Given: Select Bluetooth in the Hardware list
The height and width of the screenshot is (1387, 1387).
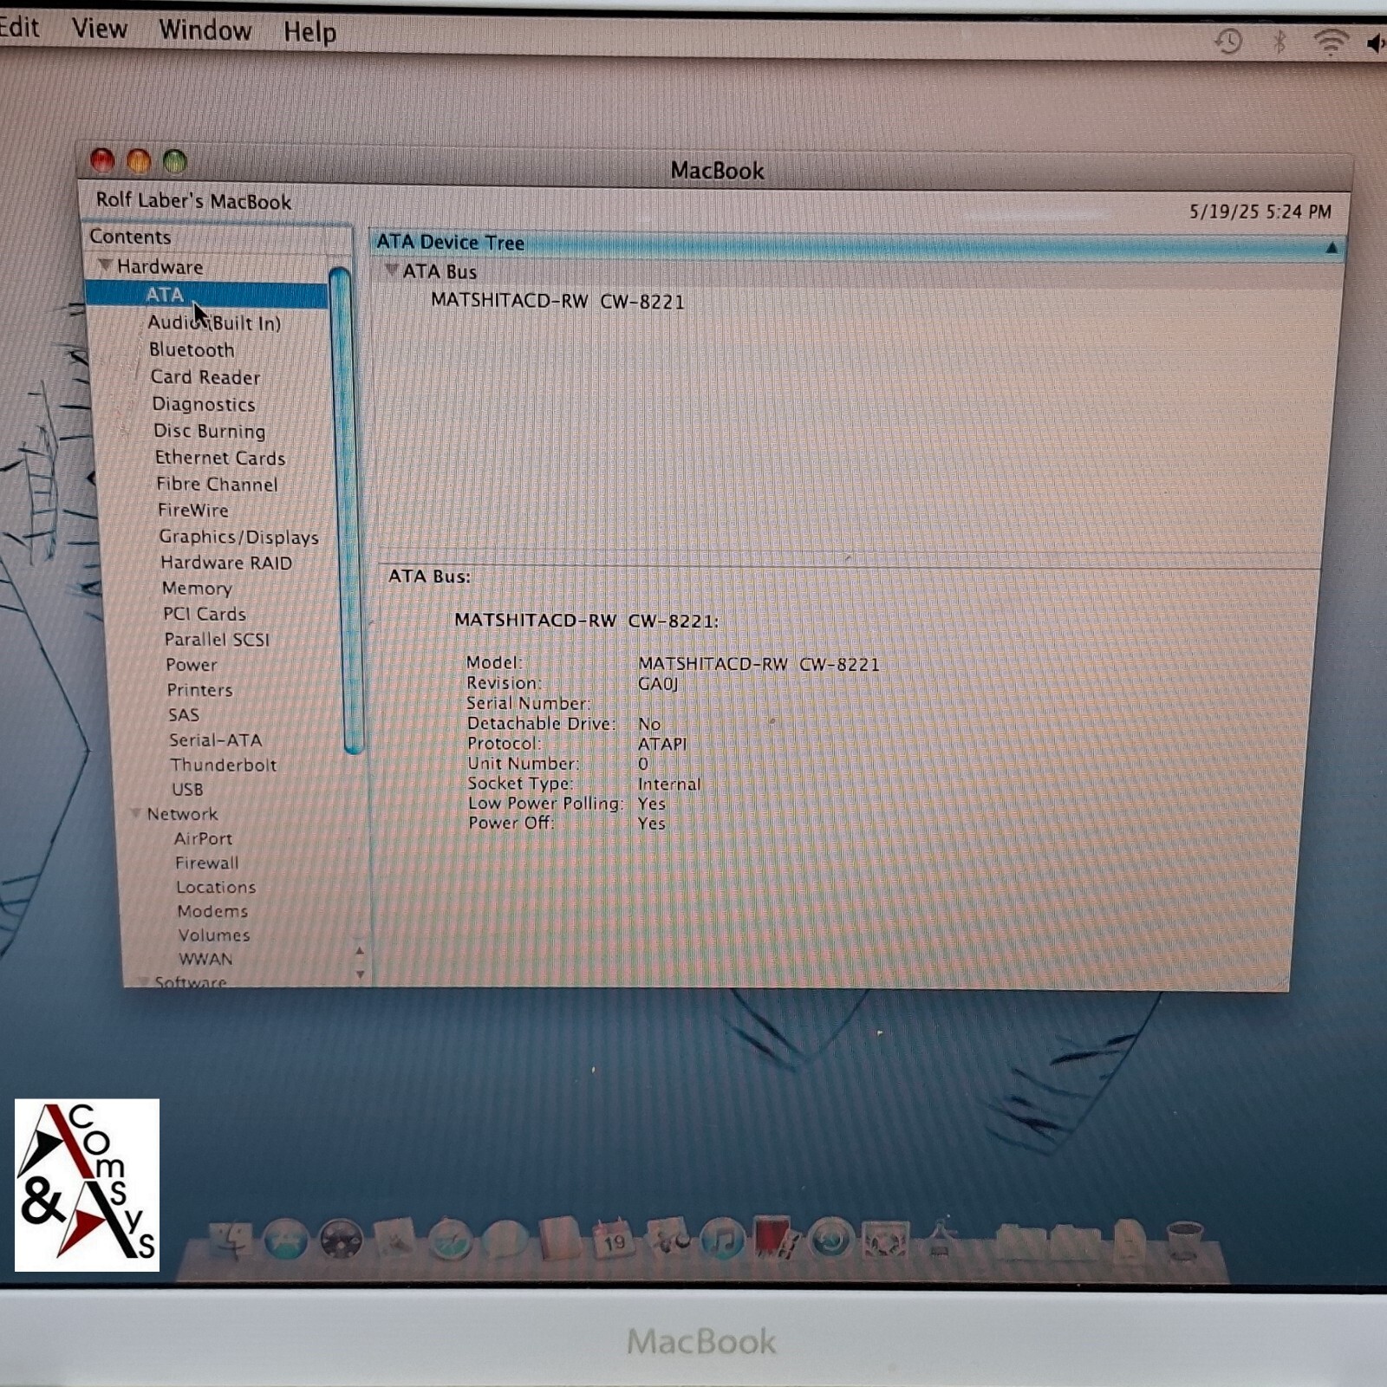Looking at the screenshot, I should point(192,349).
